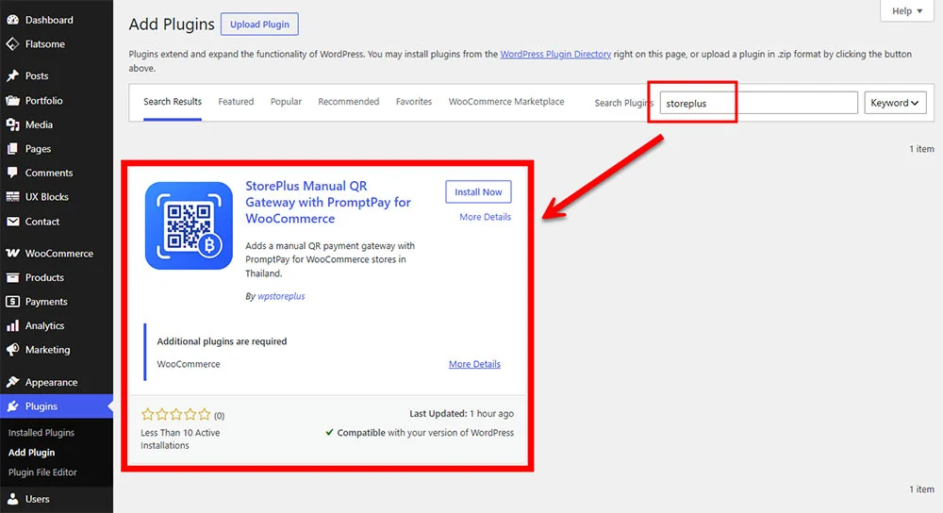Open Installed Plugins submenu item

(41, 433)
